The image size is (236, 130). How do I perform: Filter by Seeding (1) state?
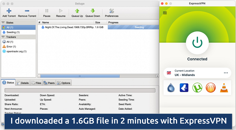(x=18, y=32)
